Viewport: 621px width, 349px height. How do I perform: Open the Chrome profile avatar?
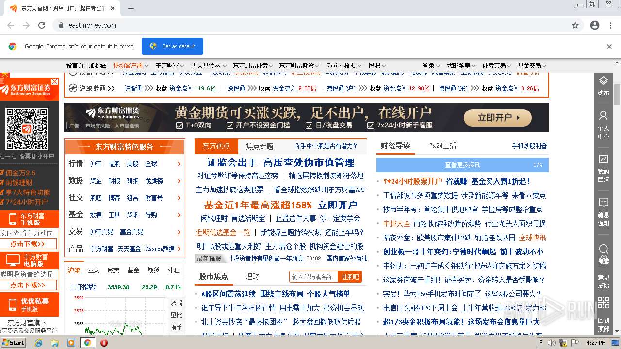pos(595,25)
